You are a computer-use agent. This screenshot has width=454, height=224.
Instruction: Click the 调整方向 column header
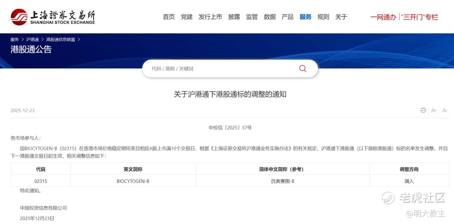tap(409, 170)
